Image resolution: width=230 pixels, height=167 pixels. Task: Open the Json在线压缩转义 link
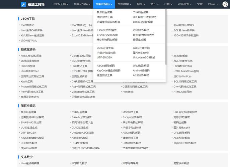[x=184, y=25]
